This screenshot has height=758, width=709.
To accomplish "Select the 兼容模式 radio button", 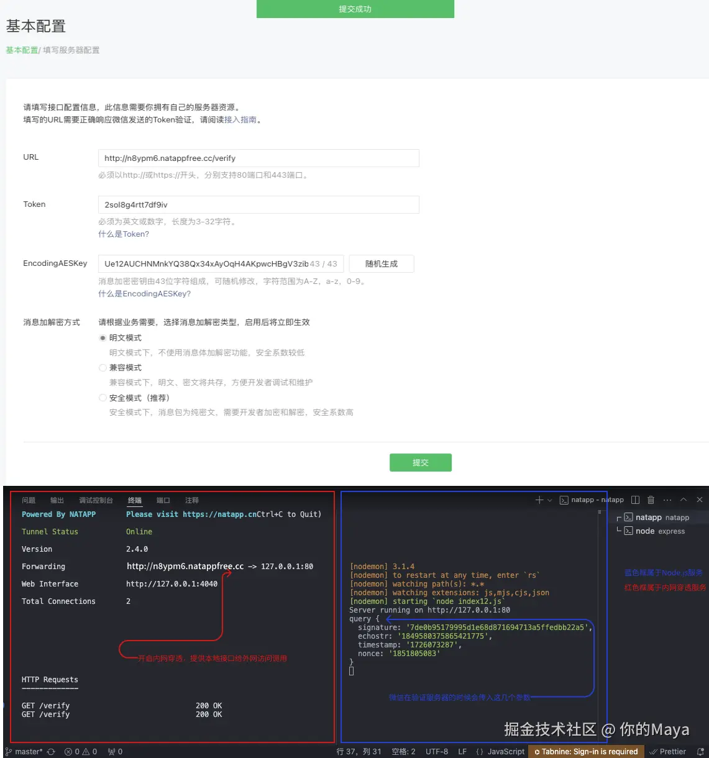I will pyautogui.click(x=103, y=368).
